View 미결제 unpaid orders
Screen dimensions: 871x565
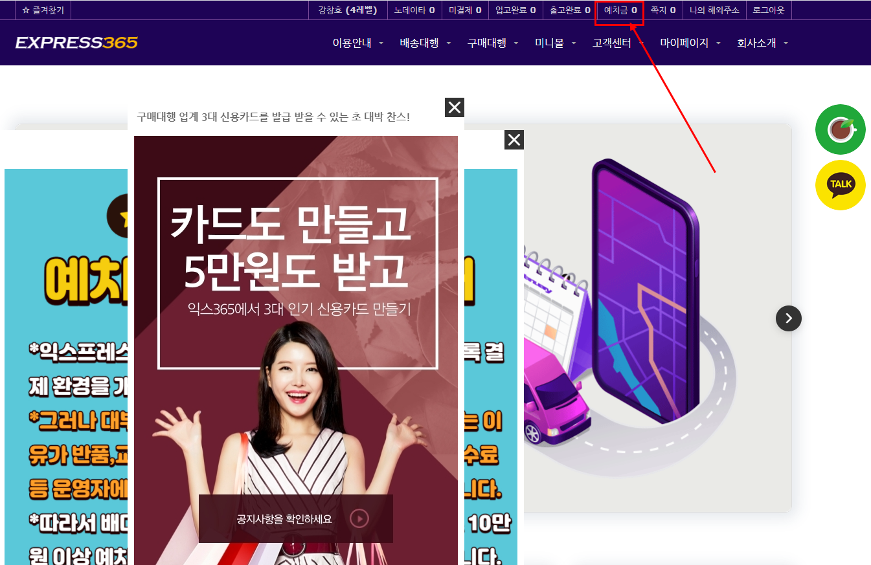465,10
